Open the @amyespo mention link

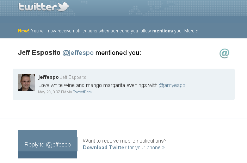[x=172, y=85]
